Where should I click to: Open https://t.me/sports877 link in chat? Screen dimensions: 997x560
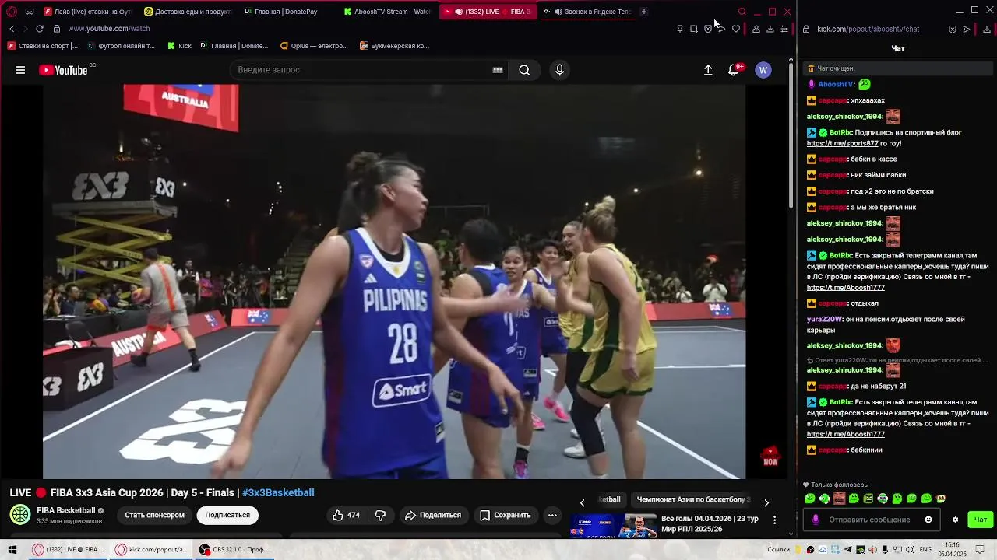pos(842,143)
